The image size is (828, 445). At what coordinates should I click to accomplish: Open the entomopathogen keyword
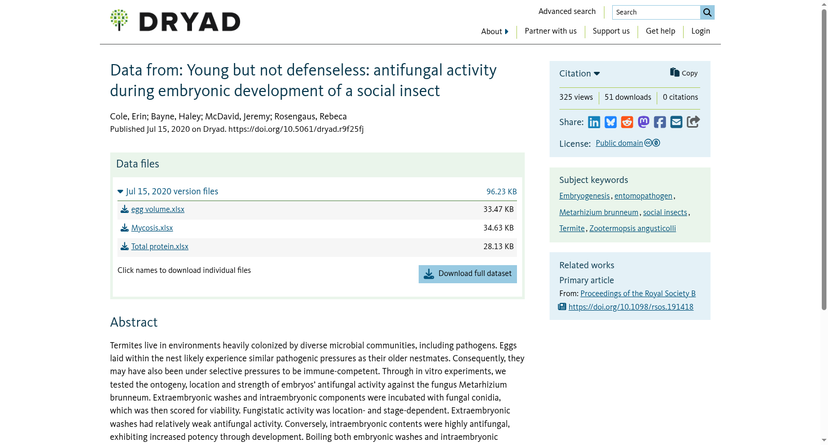[x=643, y=196]
